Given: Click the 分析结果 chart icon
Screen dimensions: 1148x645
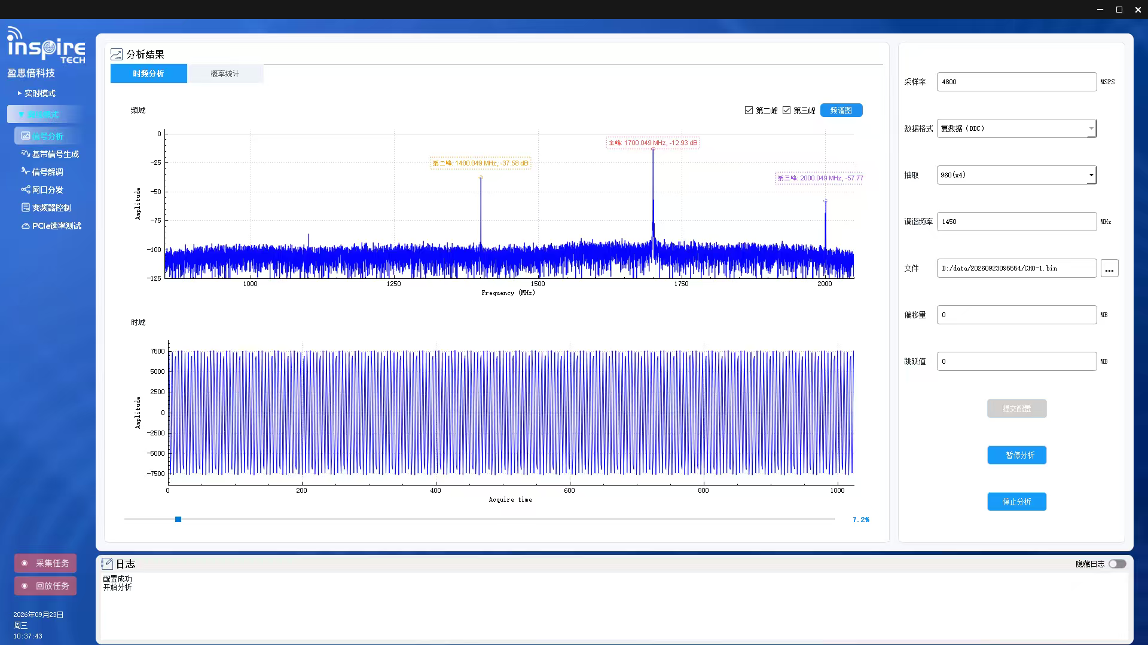Looking at the screenshot, I should pyautogui.click(x=117, y=54).
